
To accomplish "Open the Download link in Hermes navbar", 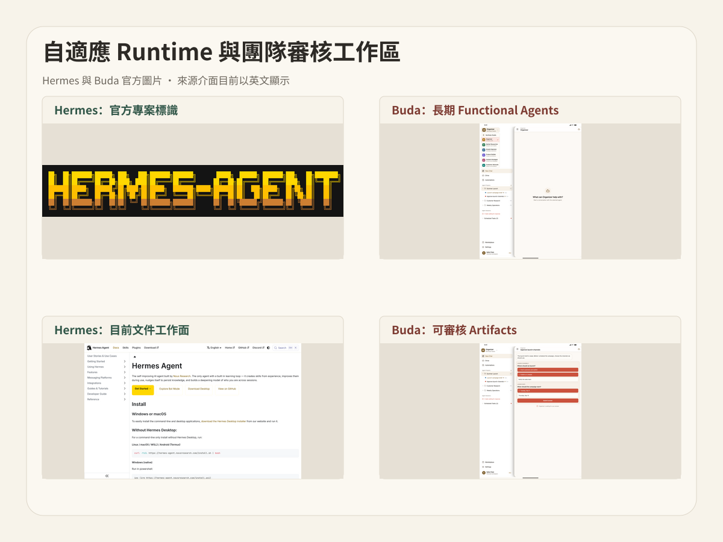I will pyautogui.click(x=151, y=347).
